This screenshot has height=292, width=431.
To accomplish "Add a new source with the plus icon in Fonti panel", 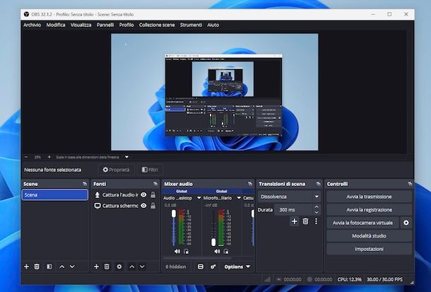I will point(96,267).
